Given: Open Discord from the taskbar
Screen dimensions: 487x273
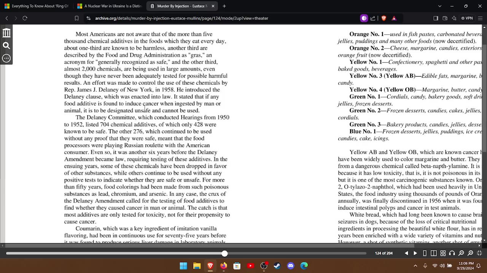Looking at the screenshot, I should [291, 266].
